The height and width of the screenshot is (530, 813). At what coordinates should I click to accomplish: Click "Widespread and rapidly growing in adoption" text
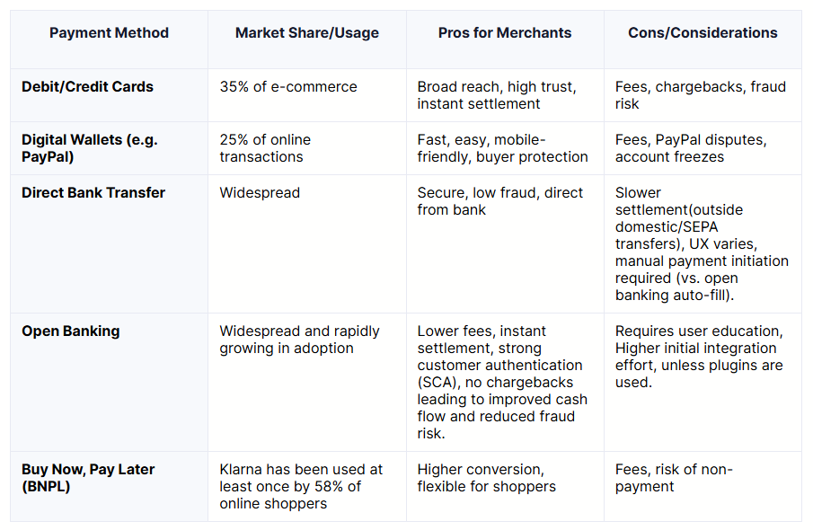coord(299,340)
